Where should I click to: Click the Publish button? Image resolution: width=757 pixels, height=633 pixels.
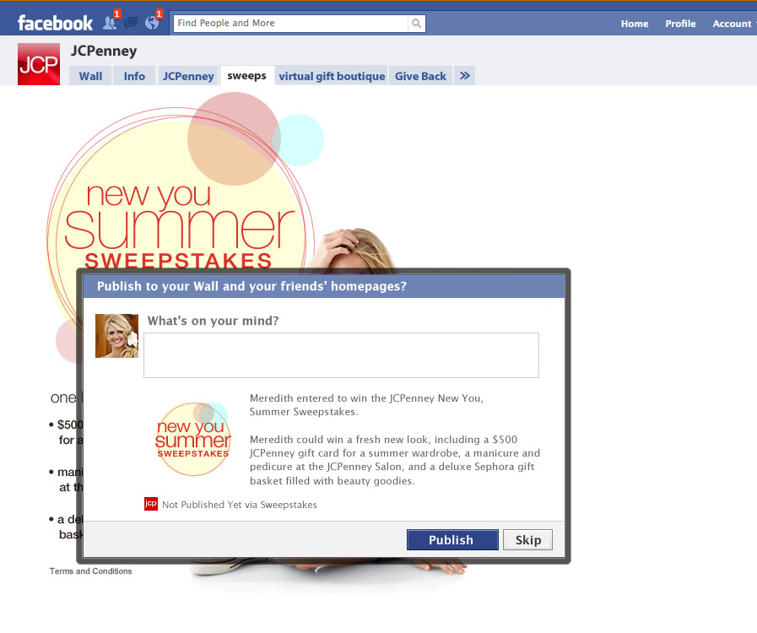pyautogui.click(x=452, y=539)
